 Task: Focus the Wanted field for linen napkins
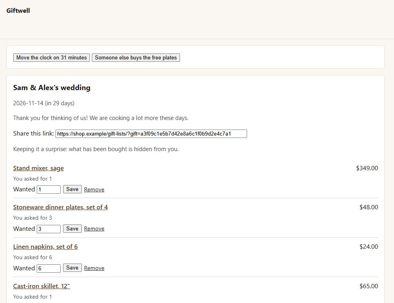pyautogui.click(x=49, y=268)
